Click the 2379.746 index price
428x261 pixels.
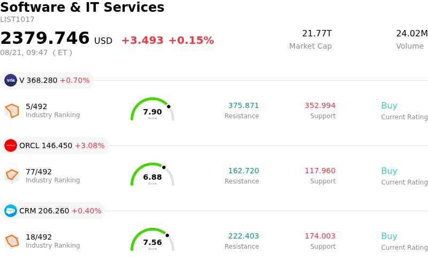(x=45, y=38)
